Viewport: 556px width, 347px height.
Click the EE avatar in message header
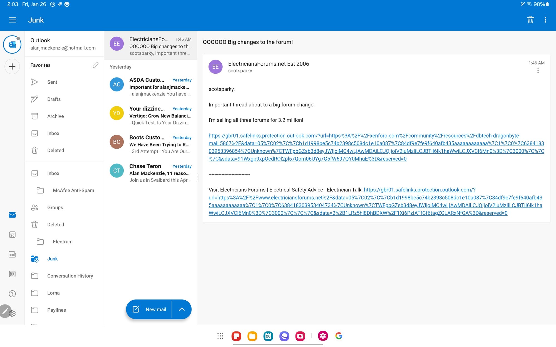[x=215, y=67]
